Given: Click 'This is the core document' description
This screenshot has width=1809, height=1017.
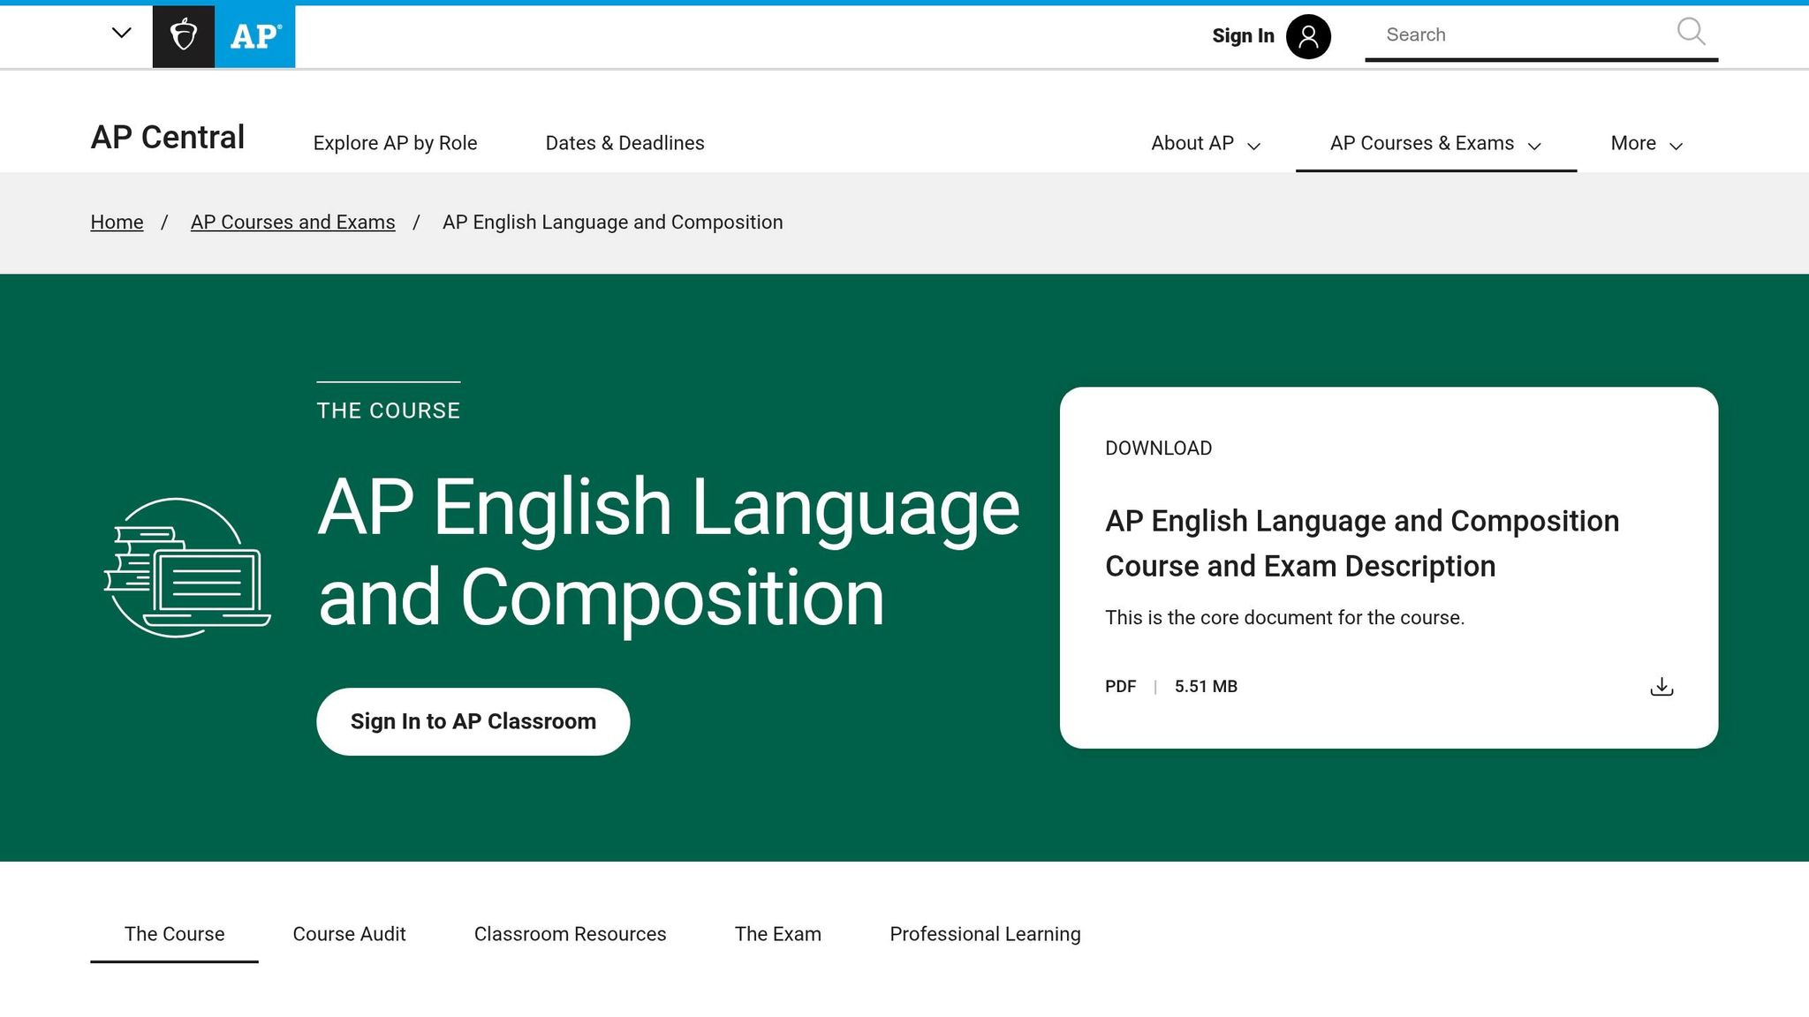Looking at the screenshot, I should pyautogui.click(x=1284, y=618).
